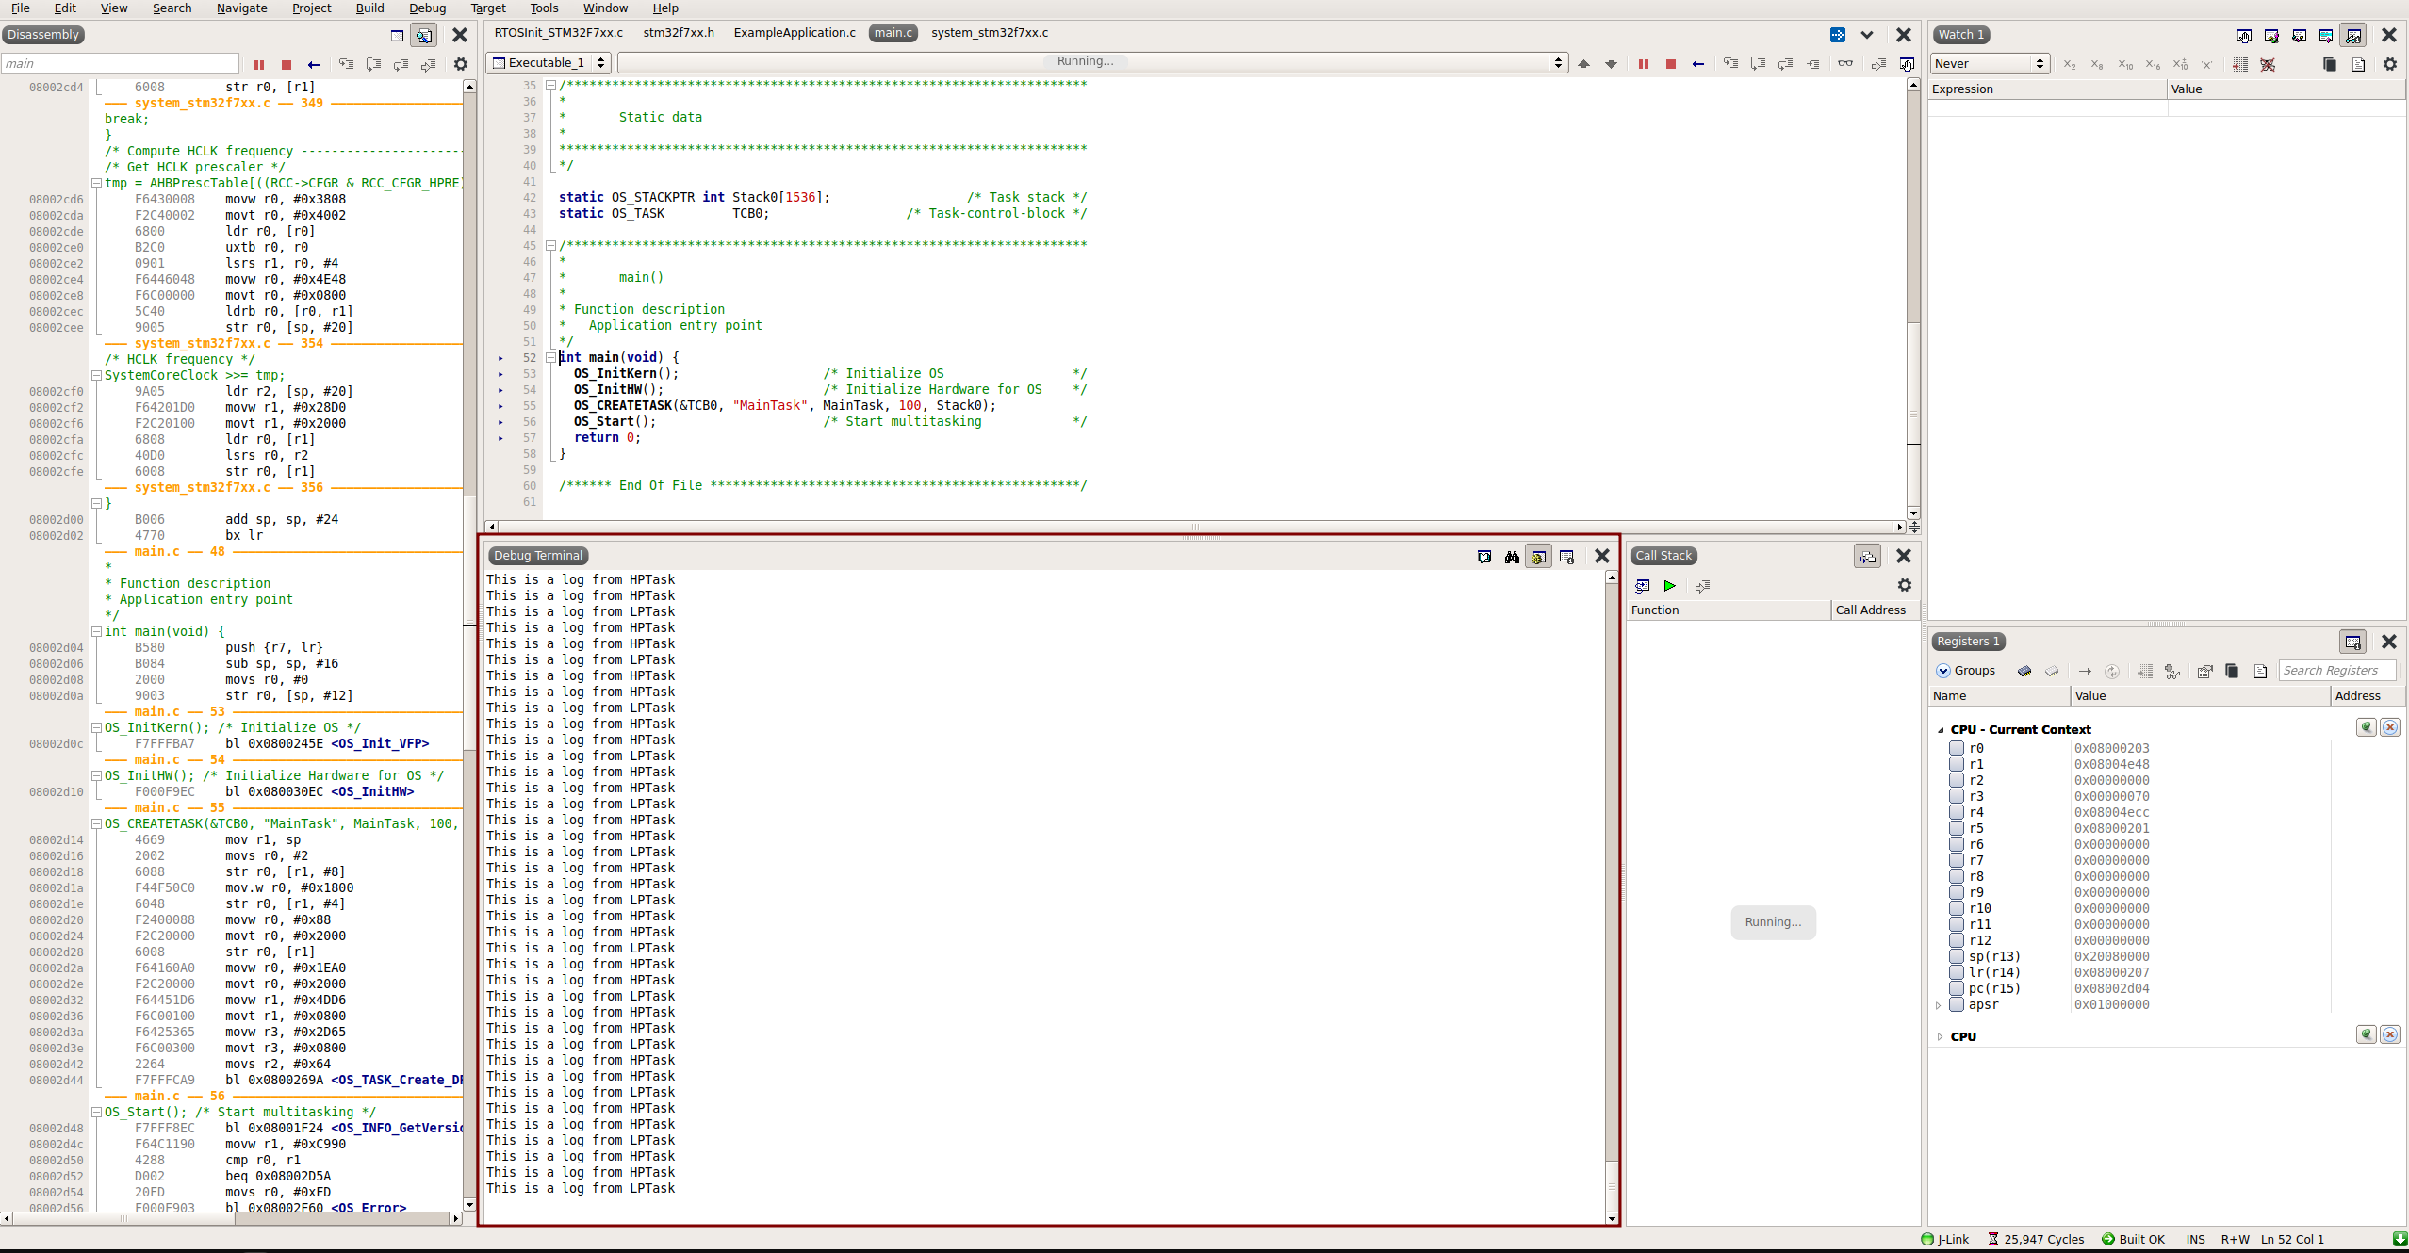Click the find binoculars icon in Debug Terminal
The image size is (2409, 1253).
pyautogui.click(x=1512, y=557)
